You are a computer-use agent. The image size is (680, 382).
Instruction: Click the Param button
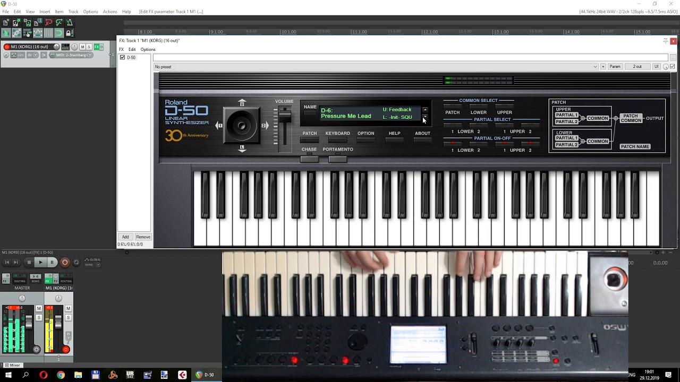point(615,67)
